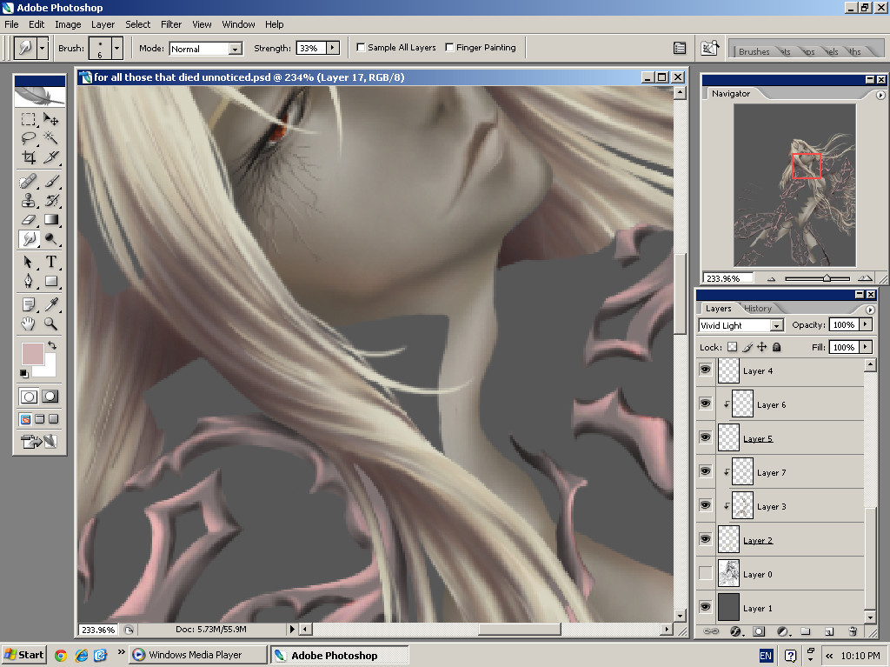Open the Image menu

(68, 24)
